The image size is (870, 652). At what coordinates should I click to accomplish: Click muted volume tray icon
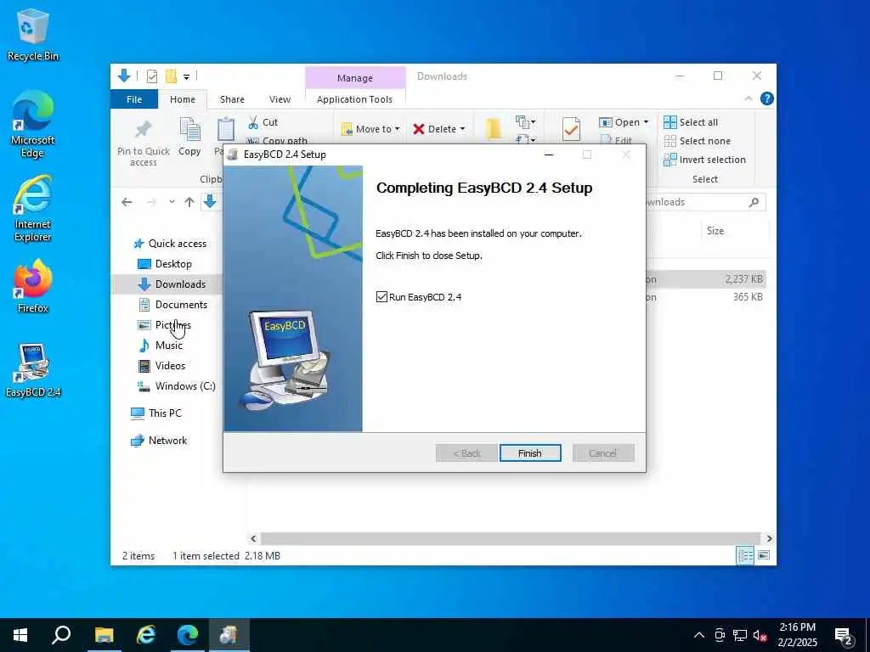(760, 635)
